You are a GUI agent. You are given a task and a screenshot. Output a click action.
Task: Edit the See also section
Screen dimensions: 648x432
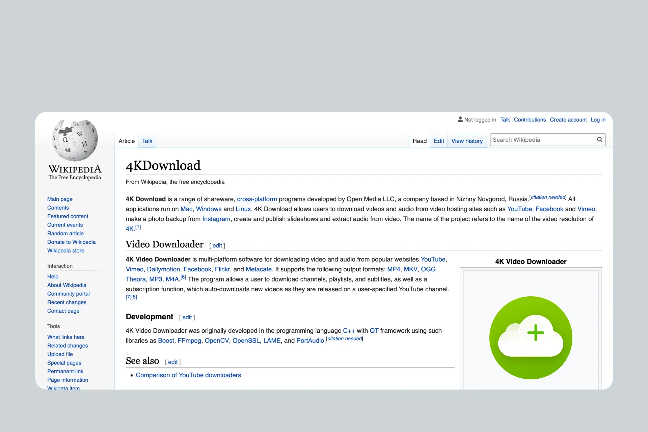point(172,362)
